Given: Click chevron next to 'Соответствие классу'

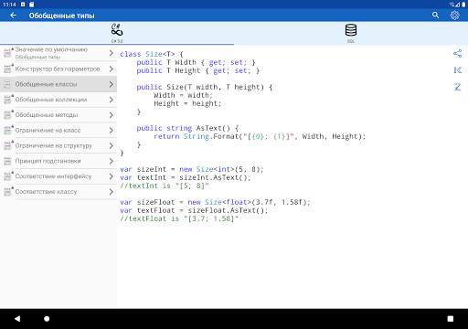Looking at the screenshot, I should click(x=112, y=192).
